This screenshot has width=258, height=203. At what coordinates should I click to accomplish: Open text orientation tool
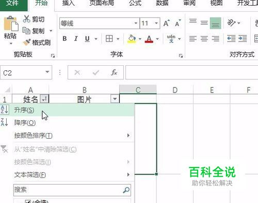click(231, 23)
